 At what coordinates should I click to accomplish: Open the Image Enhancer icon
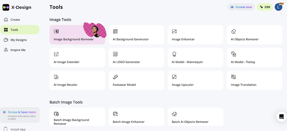[x=174, y=31]
